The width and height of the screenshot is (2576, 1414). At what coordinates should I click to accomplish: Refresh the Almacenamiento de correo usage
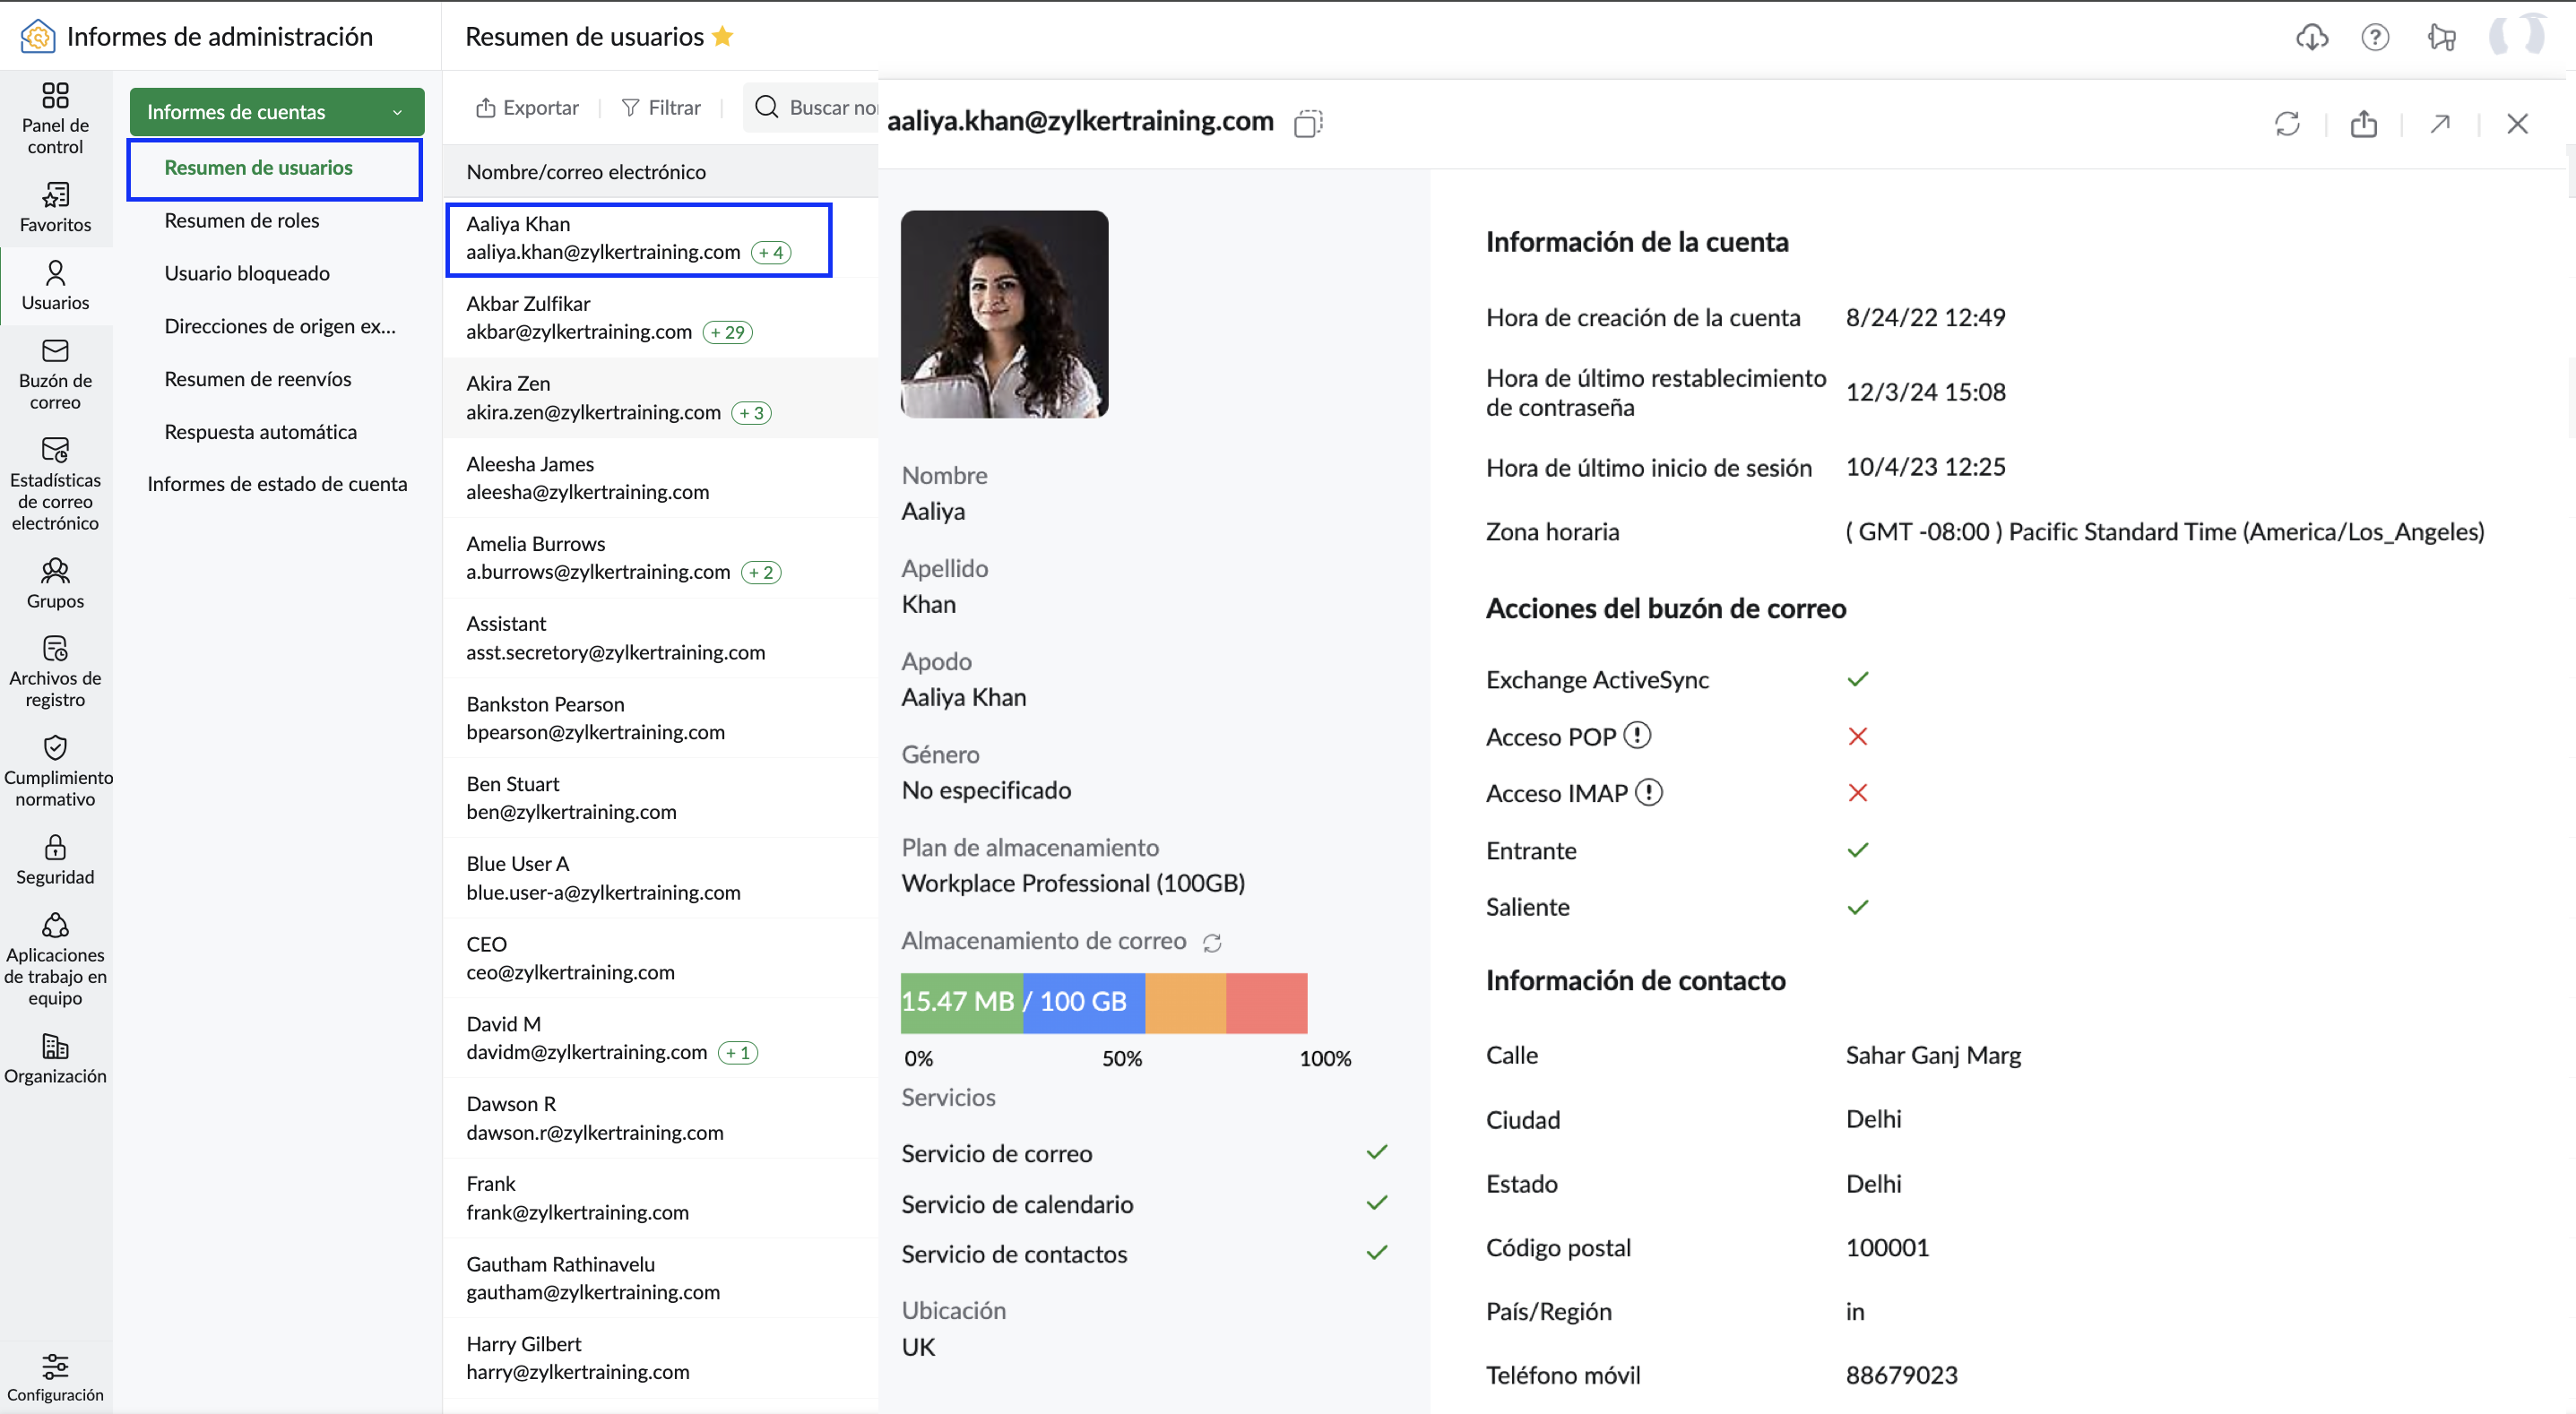pos(1212,943)
